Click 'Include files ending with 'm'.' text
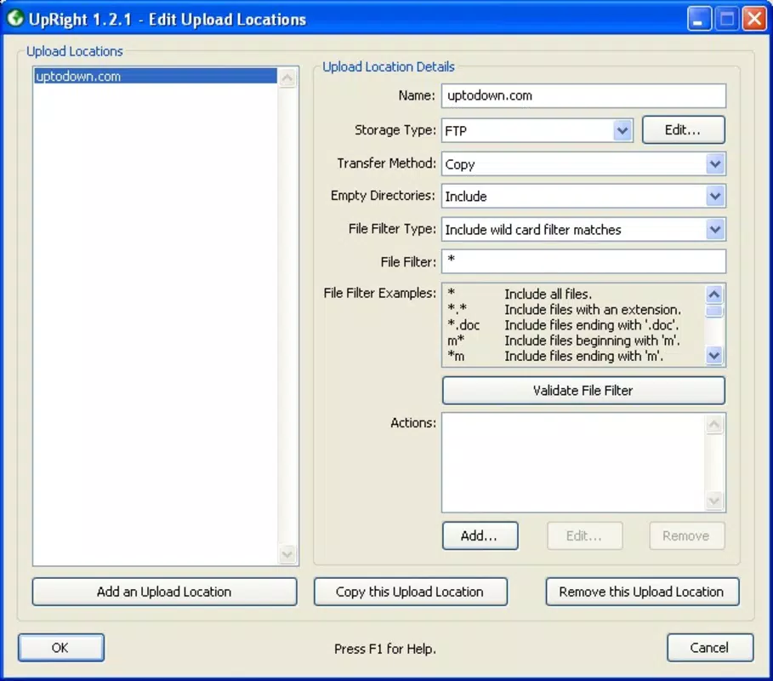773x681 pixels. click(x=583, y=356)
